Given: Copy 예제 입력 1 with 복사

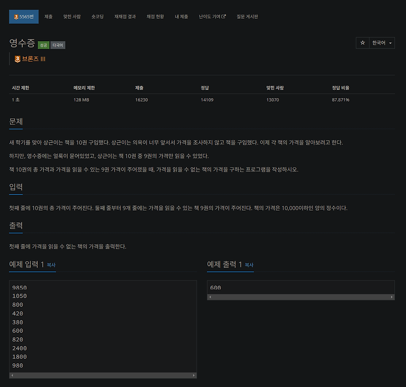Looking at the screenshot, I should [x=51, y=265].
